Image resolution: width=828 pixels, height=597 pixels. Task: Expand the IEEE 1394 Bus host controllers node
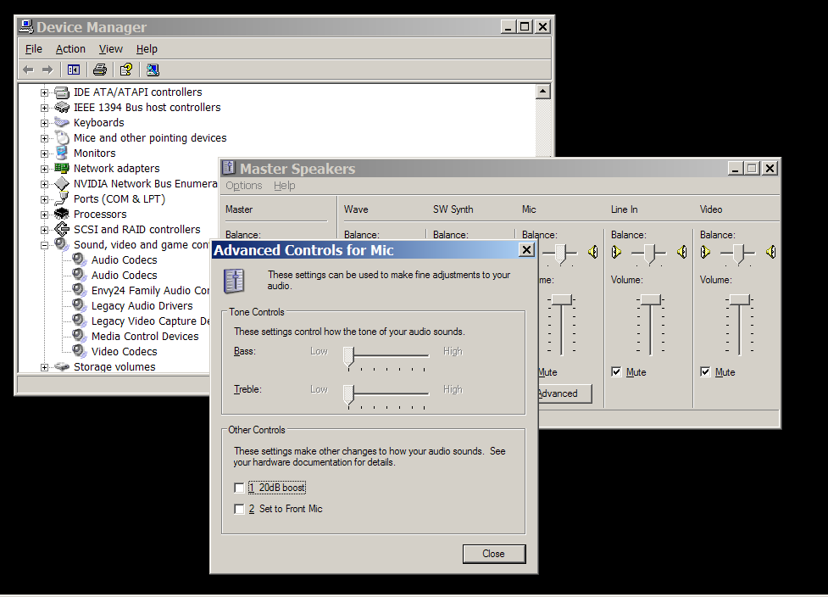tap(44, 109)
